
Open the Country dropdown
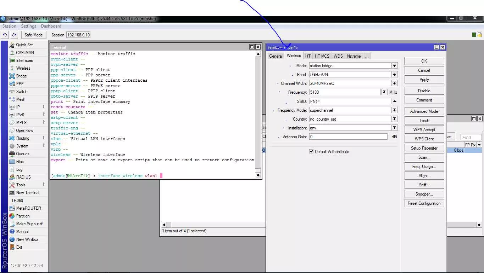[394, 119]
